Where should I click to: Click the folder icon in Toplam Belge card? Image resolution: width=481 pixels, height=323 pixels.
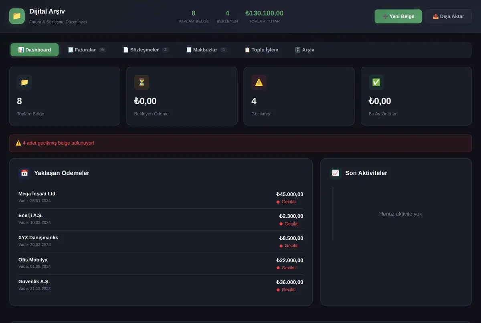tap(24, 82)
